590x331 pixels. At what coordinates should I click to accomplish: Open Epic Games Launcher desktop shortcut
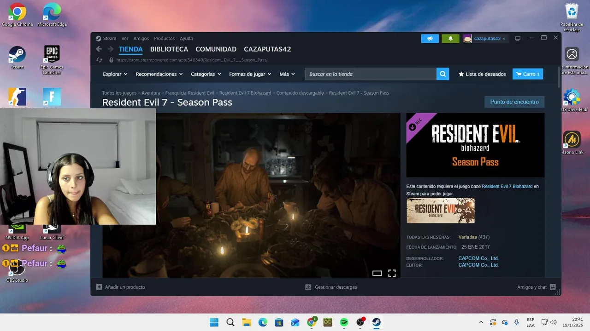[52, 60]
